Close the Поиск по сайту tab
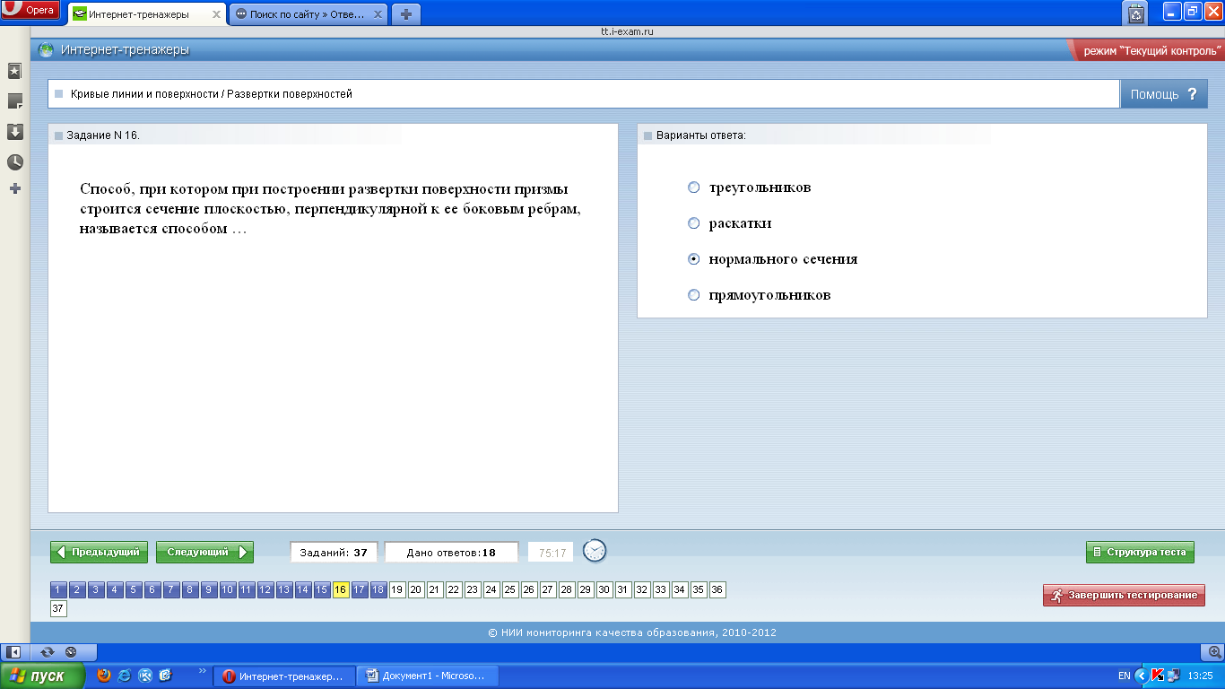 [x=379, y=14]
